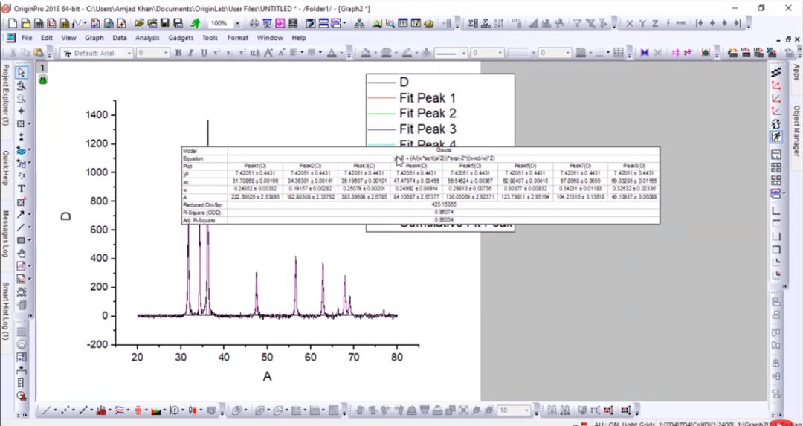This screenshot has height=426, width=803.
Task: Click the Open file folder icon
Action: click(139, 24)
